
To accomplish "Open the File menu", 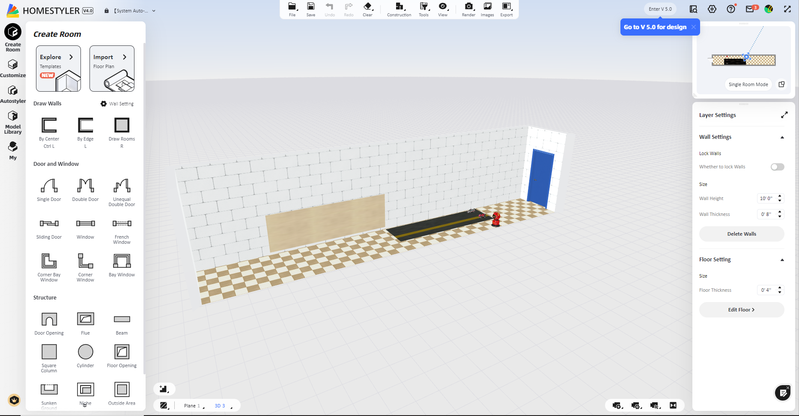I will [292, 9].
